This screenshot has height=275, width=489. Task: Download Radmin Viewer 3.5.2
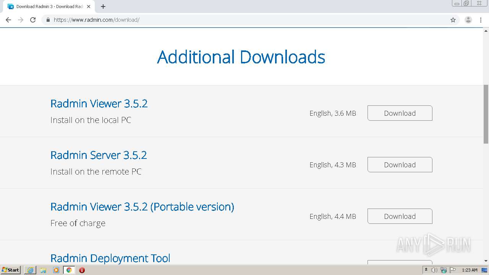click(400, 113)
